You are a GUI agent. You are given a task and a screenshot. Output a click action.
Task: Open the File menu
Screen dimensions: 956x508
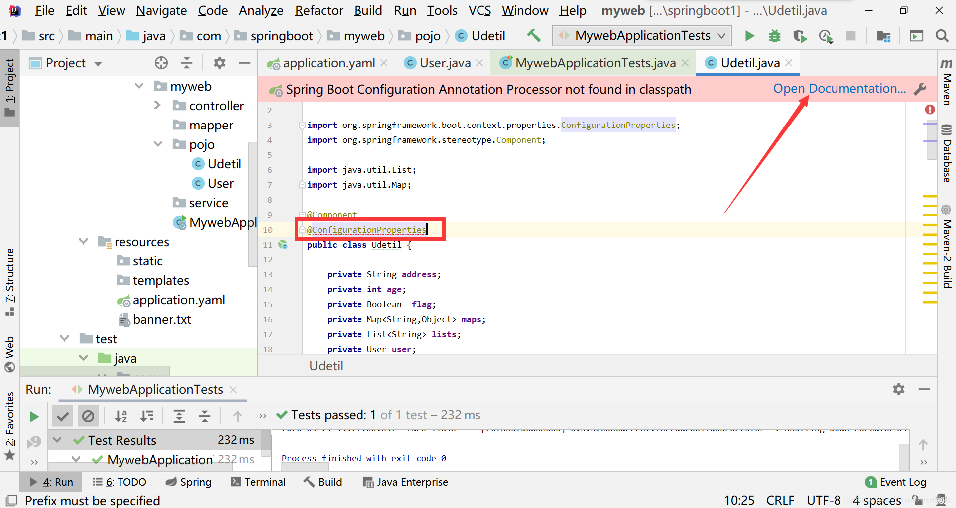coord(44,10)
